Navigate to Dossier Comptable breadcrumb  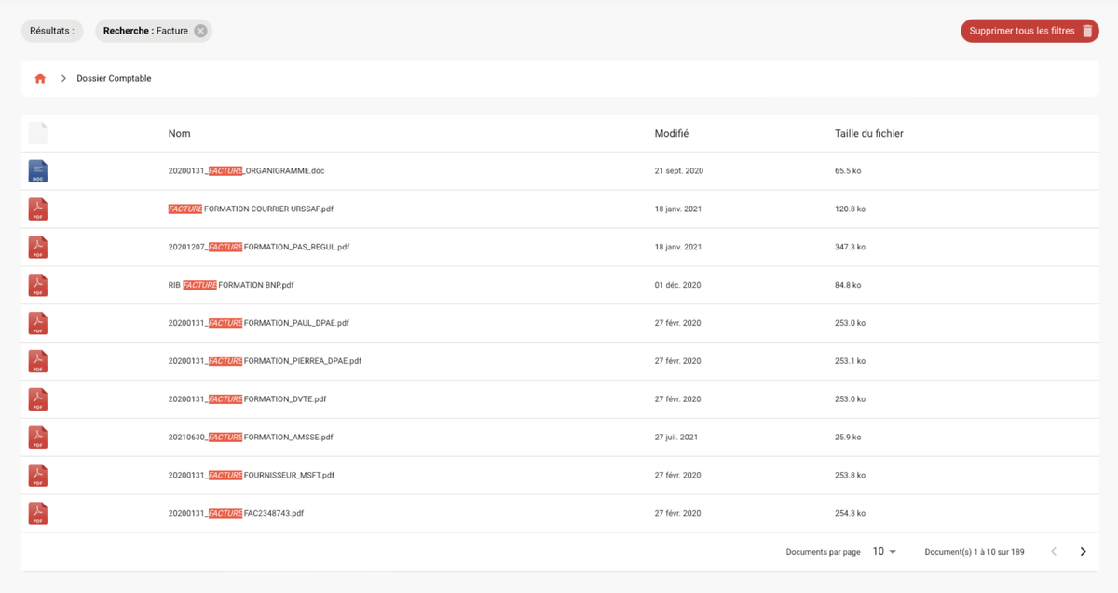click(114, 78)
